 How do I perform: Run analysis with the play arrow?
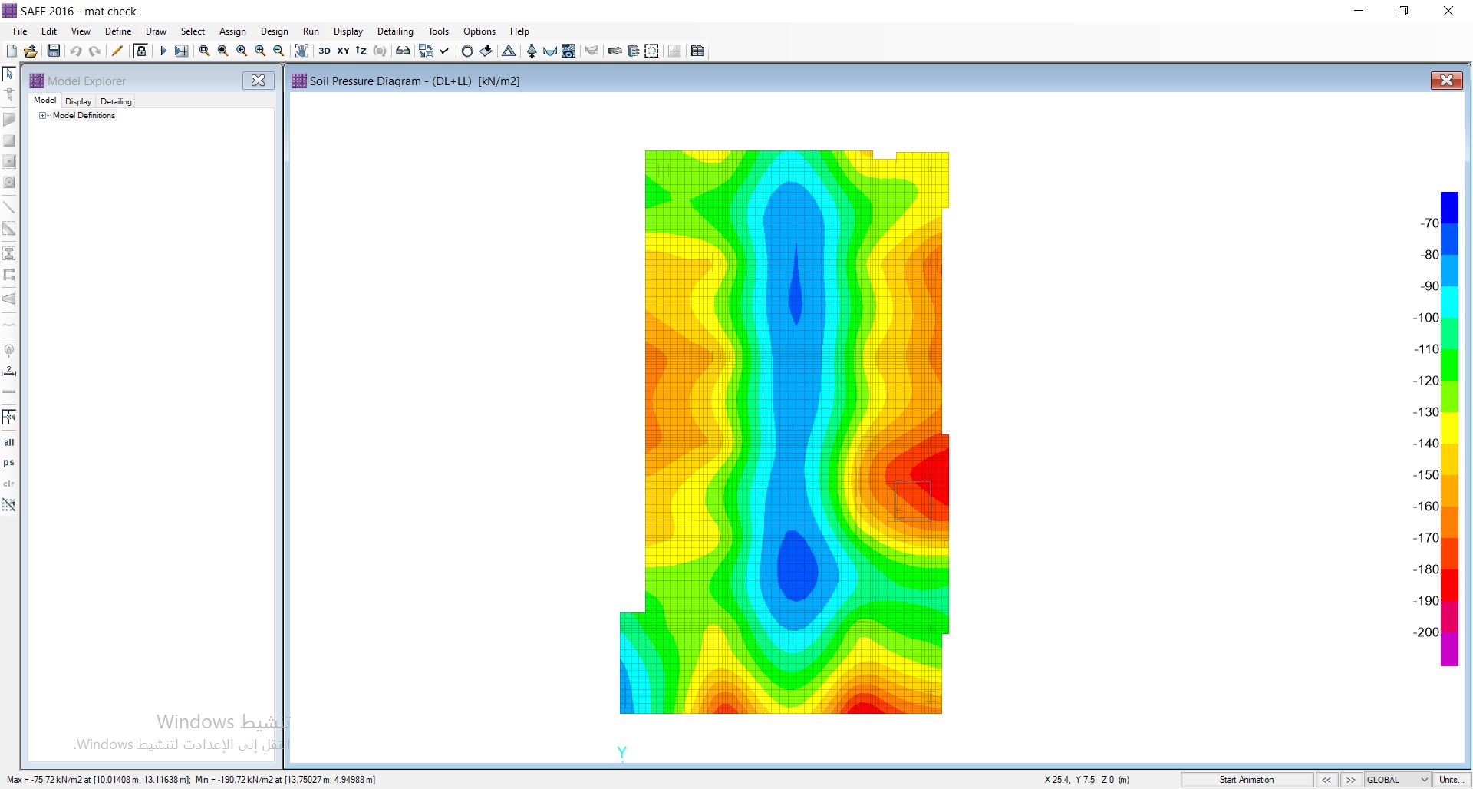[x=163, y=51]
